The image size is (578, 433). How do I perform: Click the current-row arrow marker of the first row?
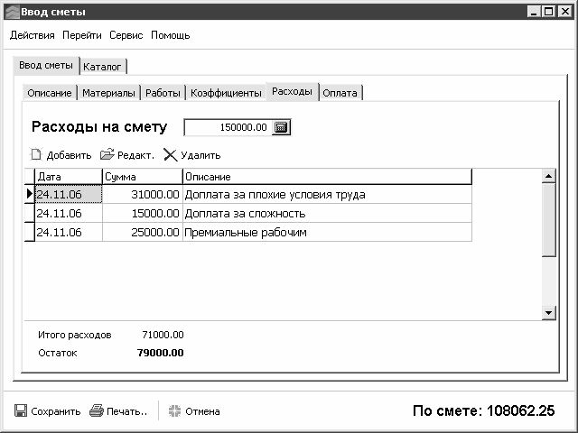[30, 194]
